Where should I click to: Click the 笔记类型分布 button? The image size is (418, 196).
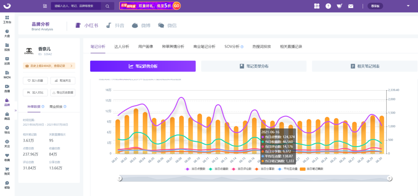(x=254, y=66)
